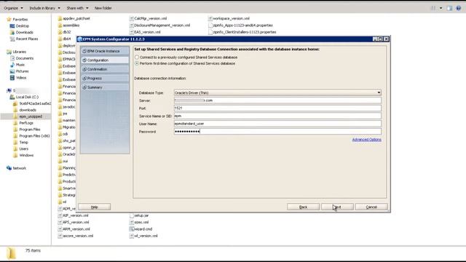Select Temp folder in tree
The height and width of the screenshot is (262, 466).
(21, 143)
